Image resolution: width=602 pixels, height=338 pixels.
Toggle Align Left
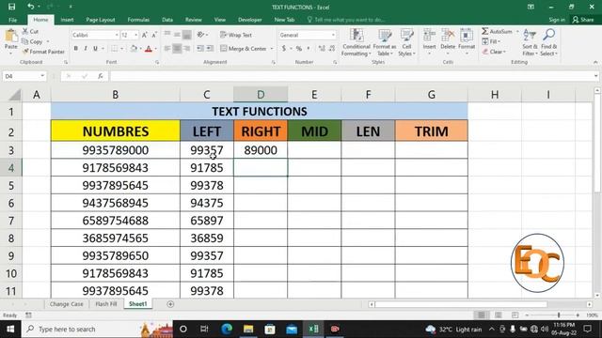coord(167,49)
